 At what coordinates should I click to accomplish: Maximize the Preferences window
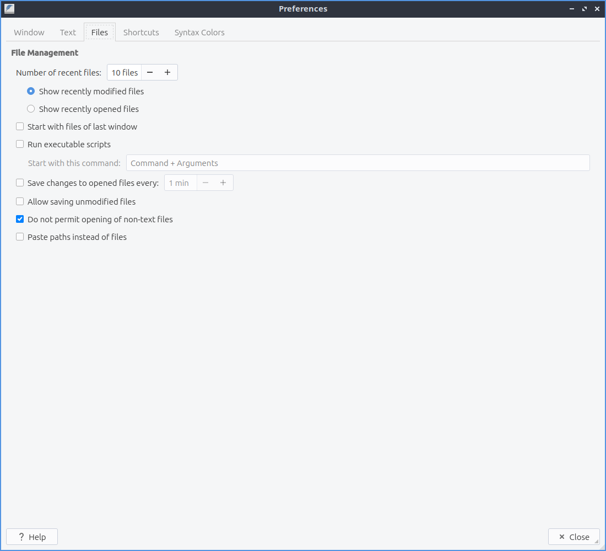point(585,9)
